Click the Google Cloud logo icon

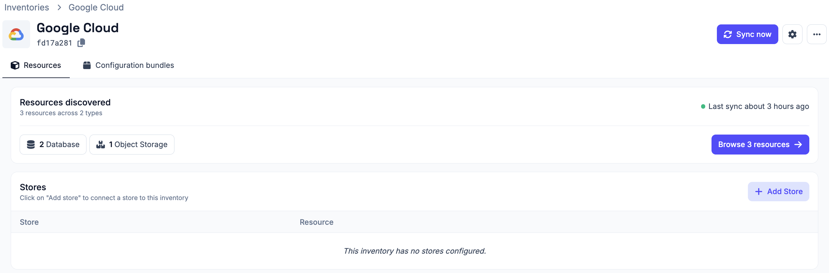[16, 34]
